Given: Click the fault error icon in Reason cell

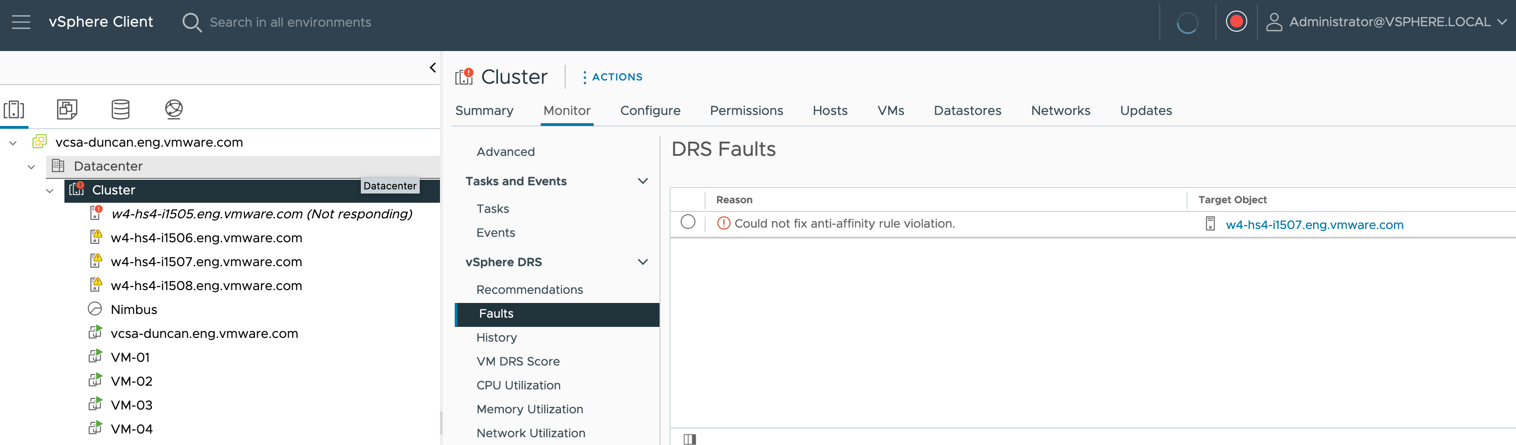Looking at the screenshot, I should pos(723,223).
